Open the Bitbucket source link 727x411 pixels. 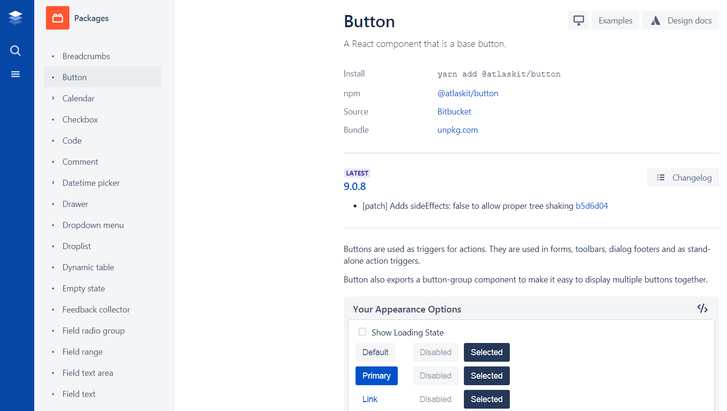click(454, 112)
